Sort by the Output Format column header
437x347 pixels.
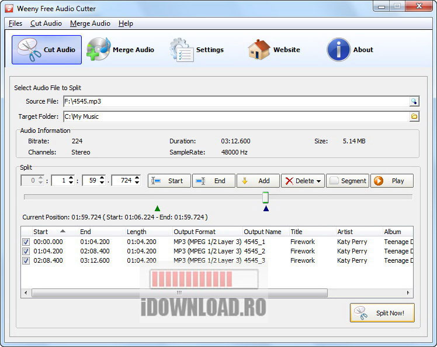207,232
